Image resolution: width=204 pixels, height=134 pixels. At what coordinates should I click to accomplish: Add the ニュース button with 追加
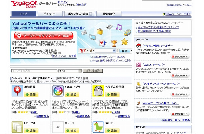(72, 131)
